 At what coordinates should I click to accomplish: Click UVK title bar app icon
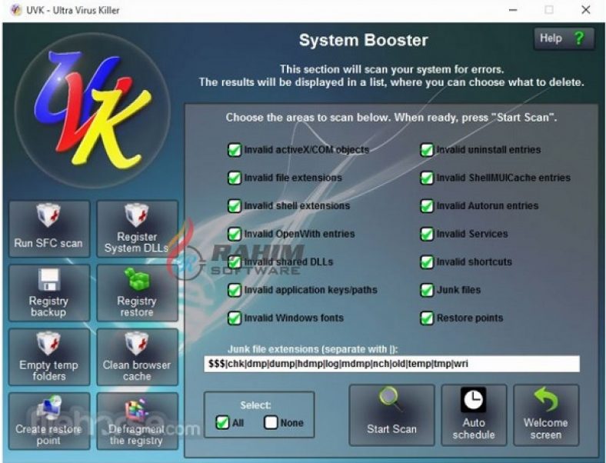(x=16, y=10)
